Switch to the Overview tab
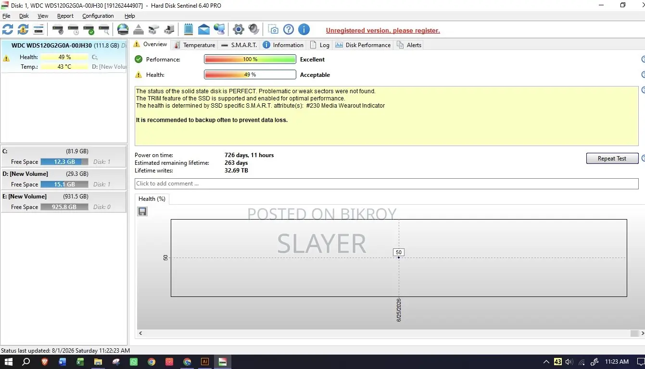The image size is (645, 369). [x=151, y=44]
